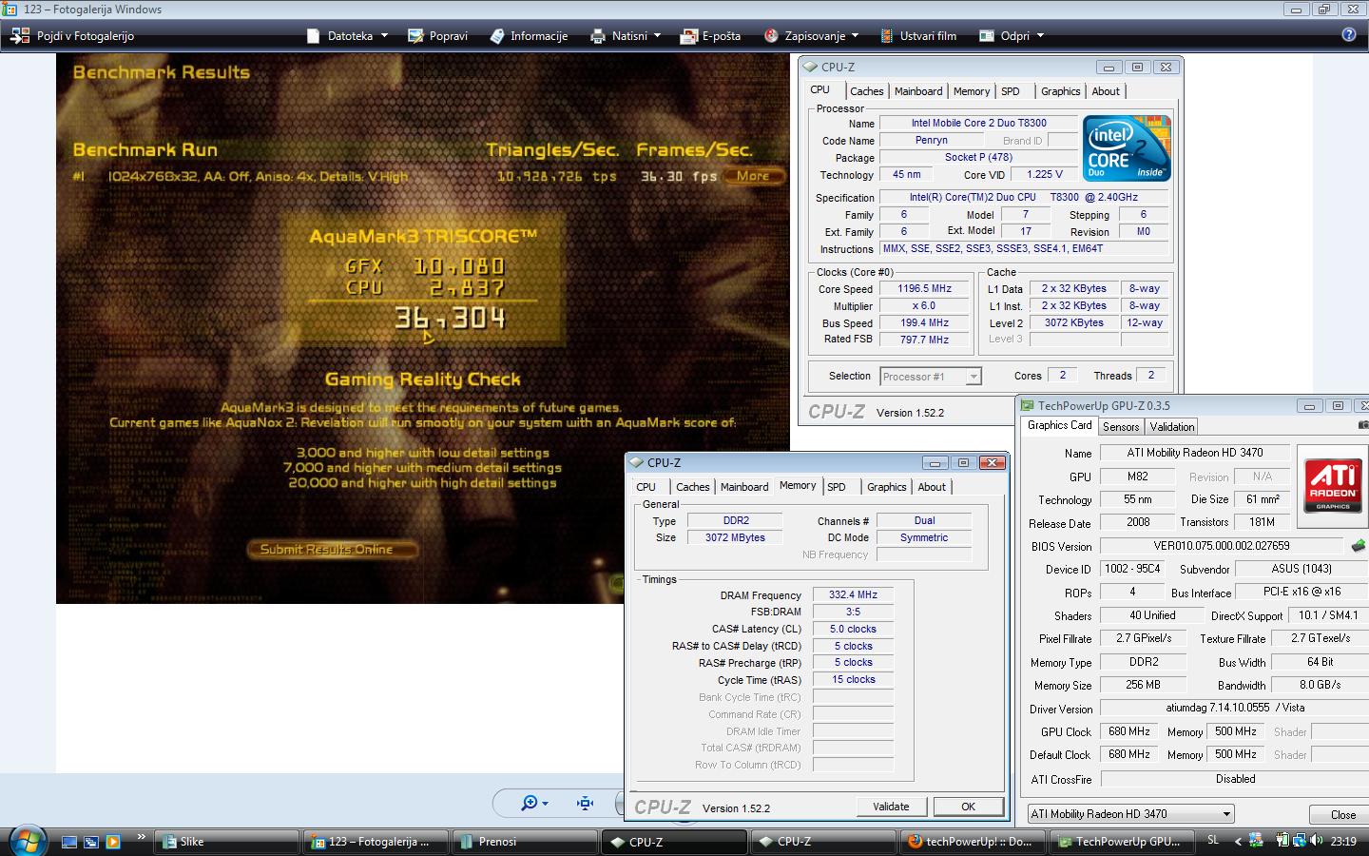Select Mainboard tab in front CPU-Z window

pos(744,487)
